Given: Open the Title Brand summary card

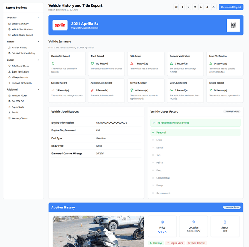Looking at the screenshot, I should point(146,64).
